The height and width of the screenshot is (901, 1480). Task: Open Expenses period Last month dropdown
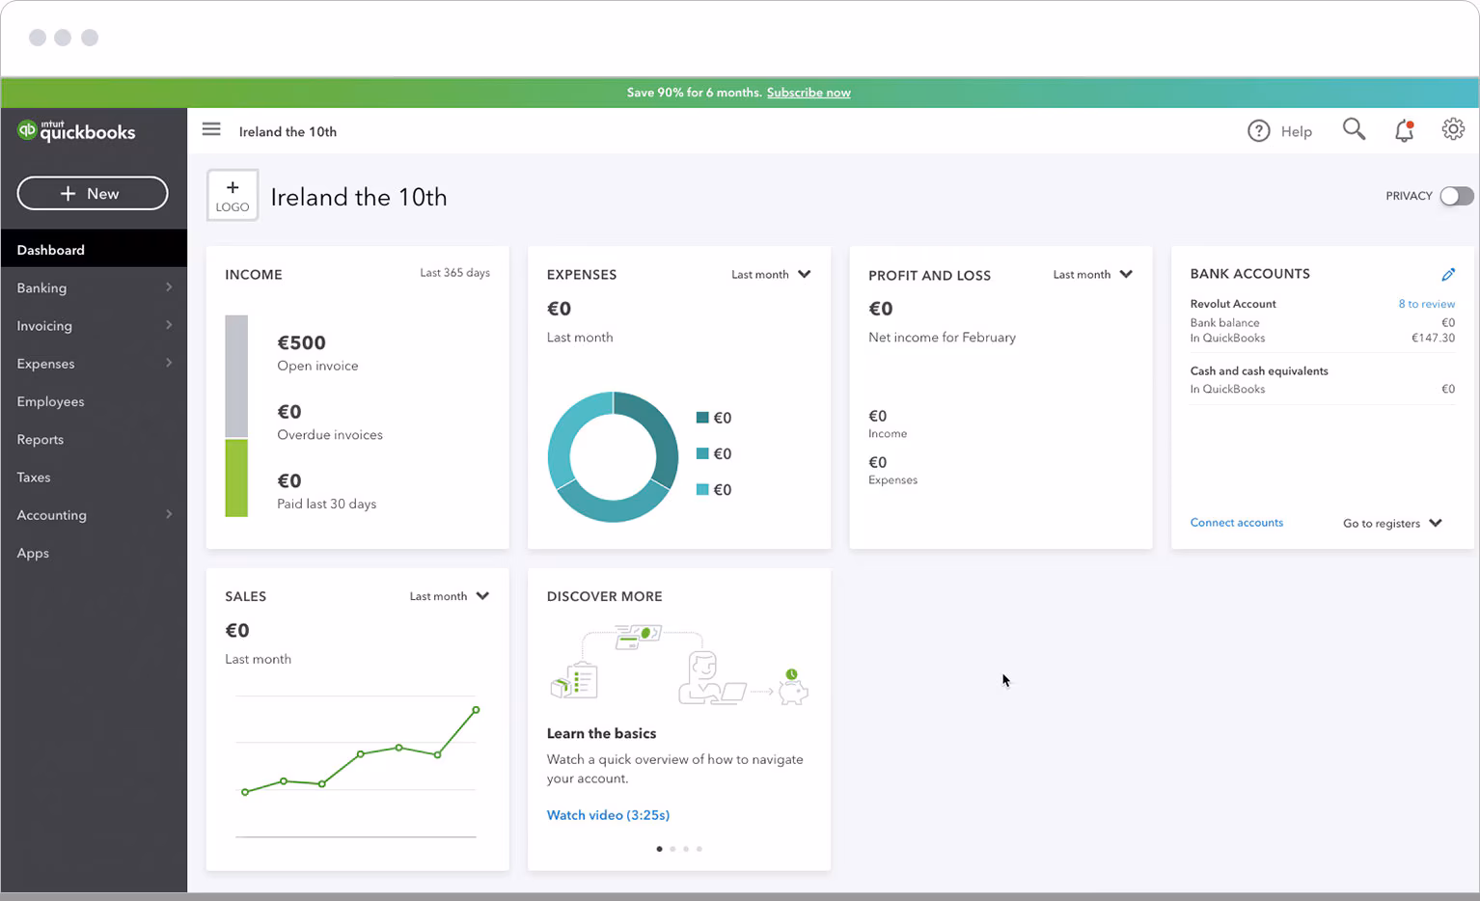pyautogui.click(x=771, y=275)
